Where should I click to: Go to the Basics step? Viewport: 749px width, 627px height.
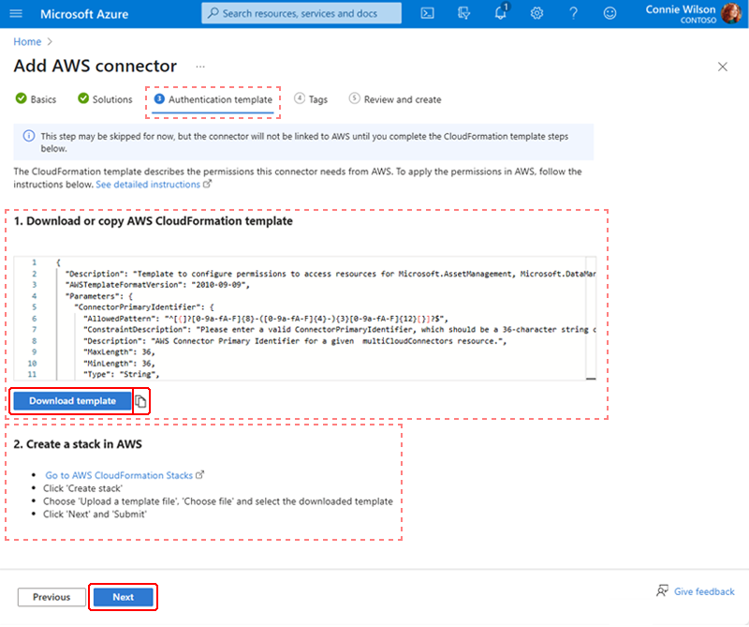(x=36, y=99)
